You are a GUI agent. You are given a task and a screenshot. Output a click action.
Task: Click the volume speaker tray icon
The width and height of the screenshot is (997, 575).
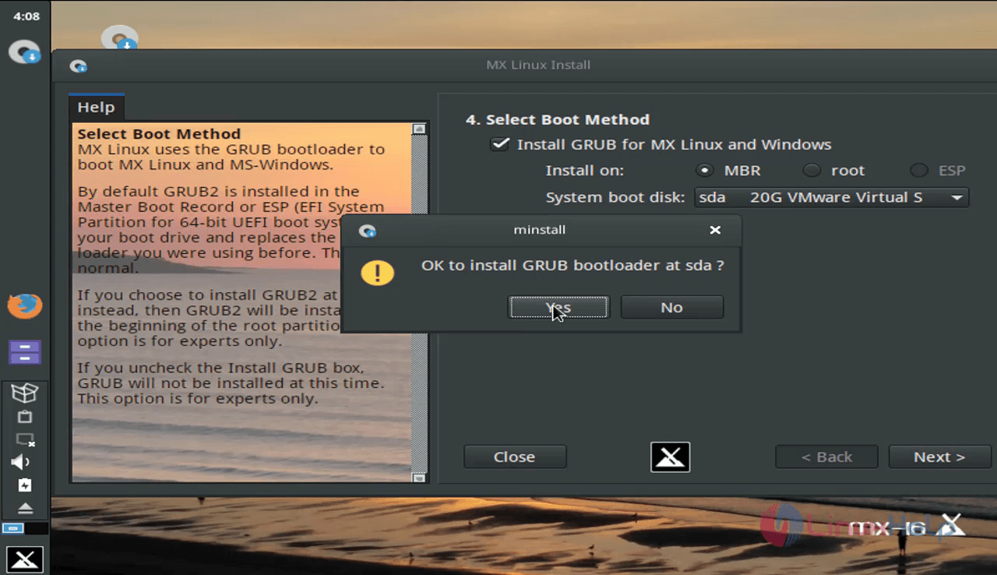coord(21,462)
